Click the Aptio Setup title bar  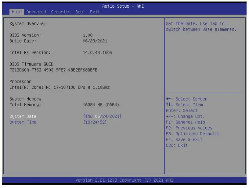click(x=125, y=6)
